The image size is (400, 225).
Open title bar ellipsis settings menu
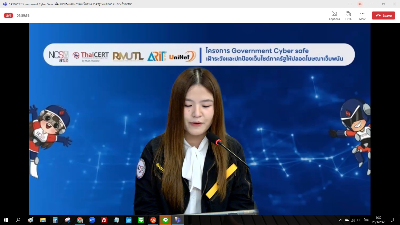coord(350,4)
